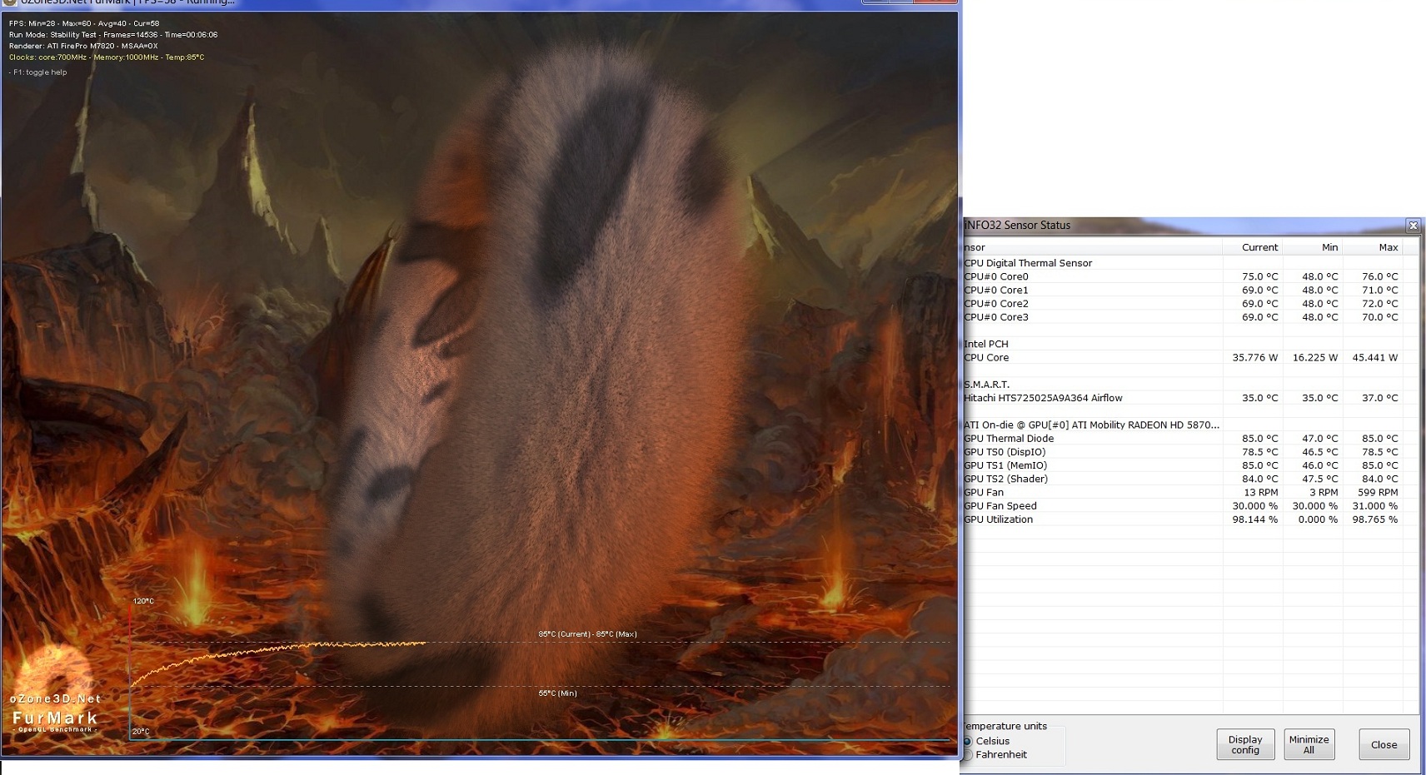Screen dimensions: 1426x775
Task: Click the 35.776 W current power value
Action: [1255, 357]
